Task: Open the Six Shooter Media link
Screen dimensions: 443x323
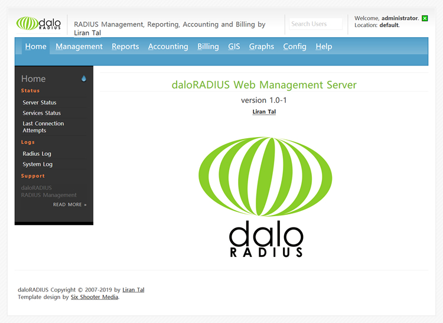Action: coord(95,297)
